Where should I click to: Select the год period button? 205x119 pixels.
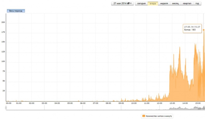pyautogui.click(x=197, y=4)
